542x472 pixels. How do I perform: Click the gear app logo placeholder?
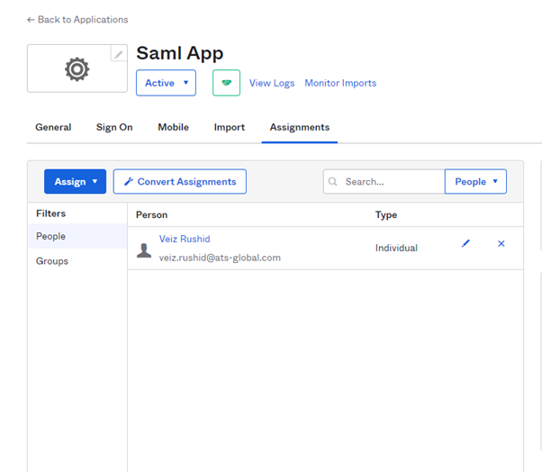pos(77,69)
